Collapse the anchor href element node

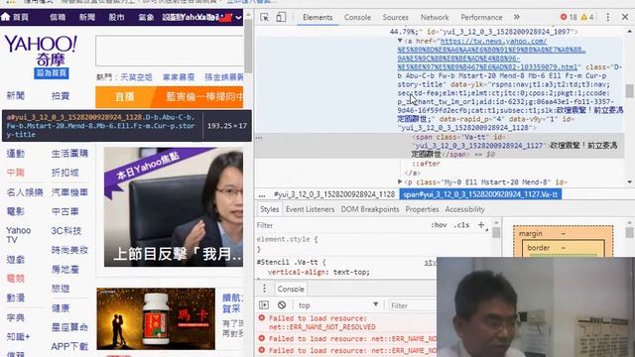[x=400, y=41]
